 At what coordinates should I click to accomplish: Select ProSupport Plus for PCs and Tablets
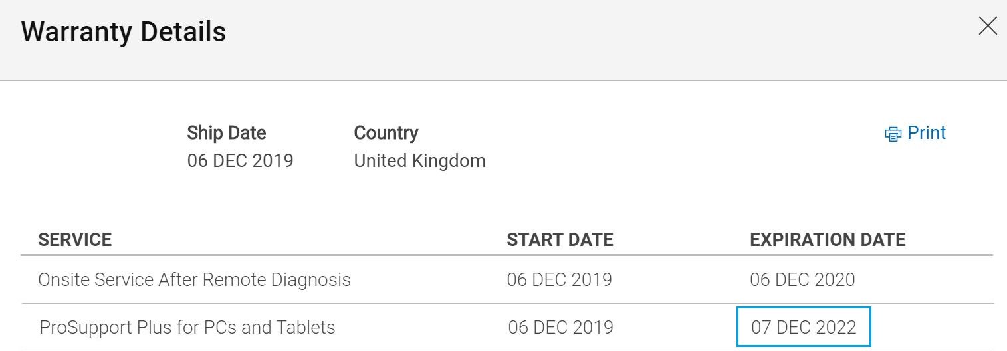tap(187, 327)
